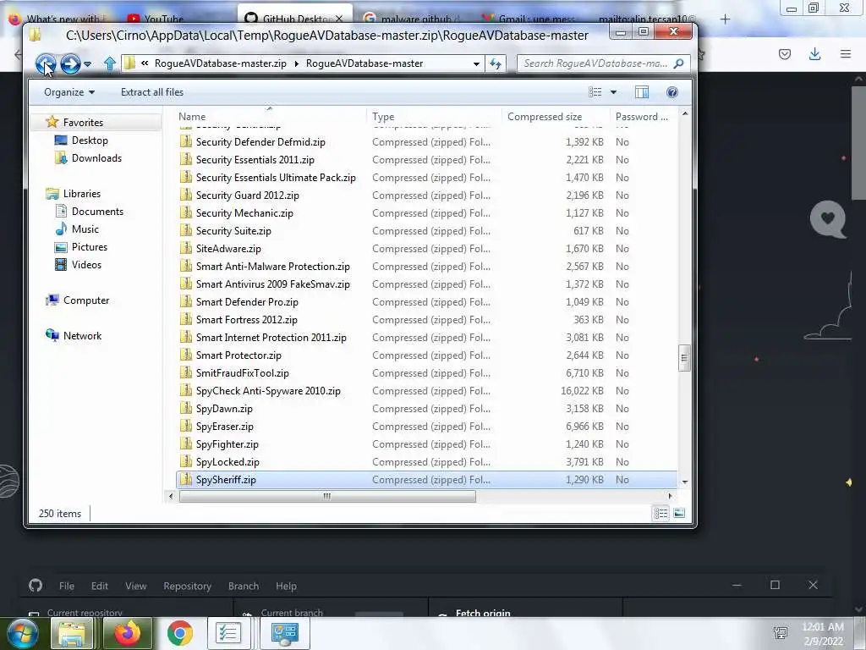
Task: Go forward using the Explorer Forward arrow
Action: coord(70,63)
